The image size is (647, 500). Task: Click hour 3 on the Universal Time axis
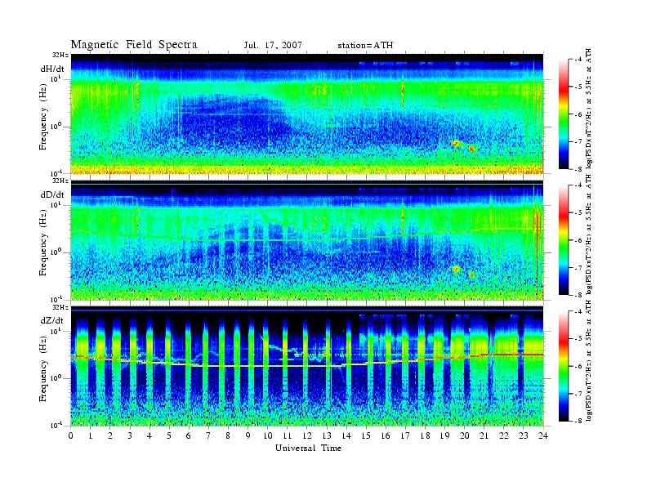[130, 435]
